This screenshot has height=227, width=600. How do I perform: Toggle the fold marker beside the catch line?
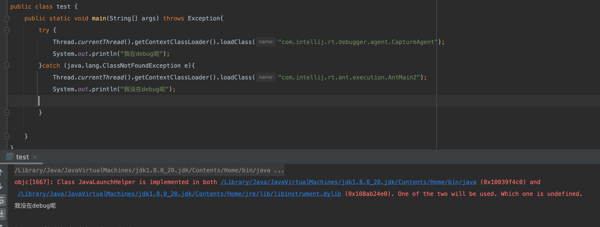click(x=7, y=65)
